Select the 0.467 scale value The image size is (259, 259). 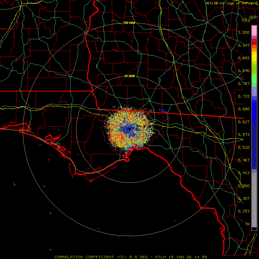click(x=244, y=160)
